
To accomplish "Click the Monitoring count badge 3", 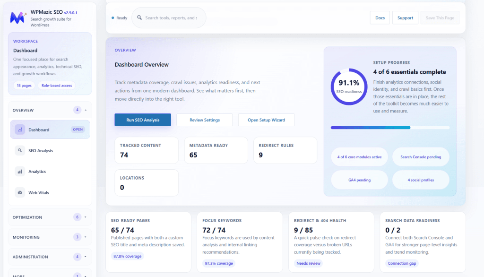I will click(x=77, y=237).
